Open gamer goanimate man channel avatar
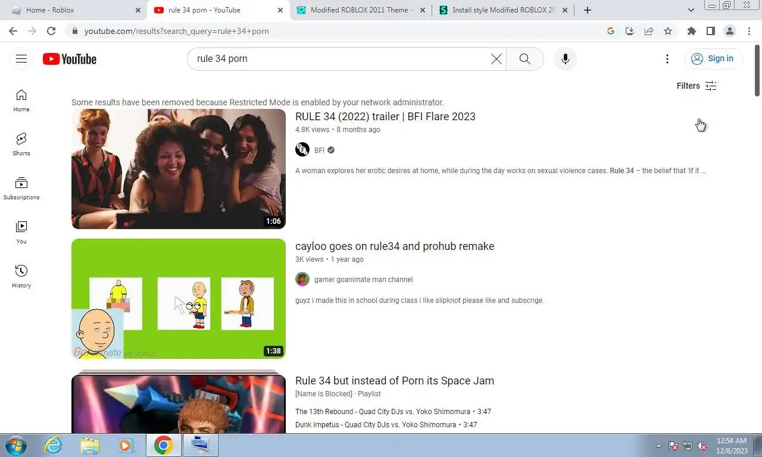The width and height of the screenshot is (762, 457). (x=302, y=280)
